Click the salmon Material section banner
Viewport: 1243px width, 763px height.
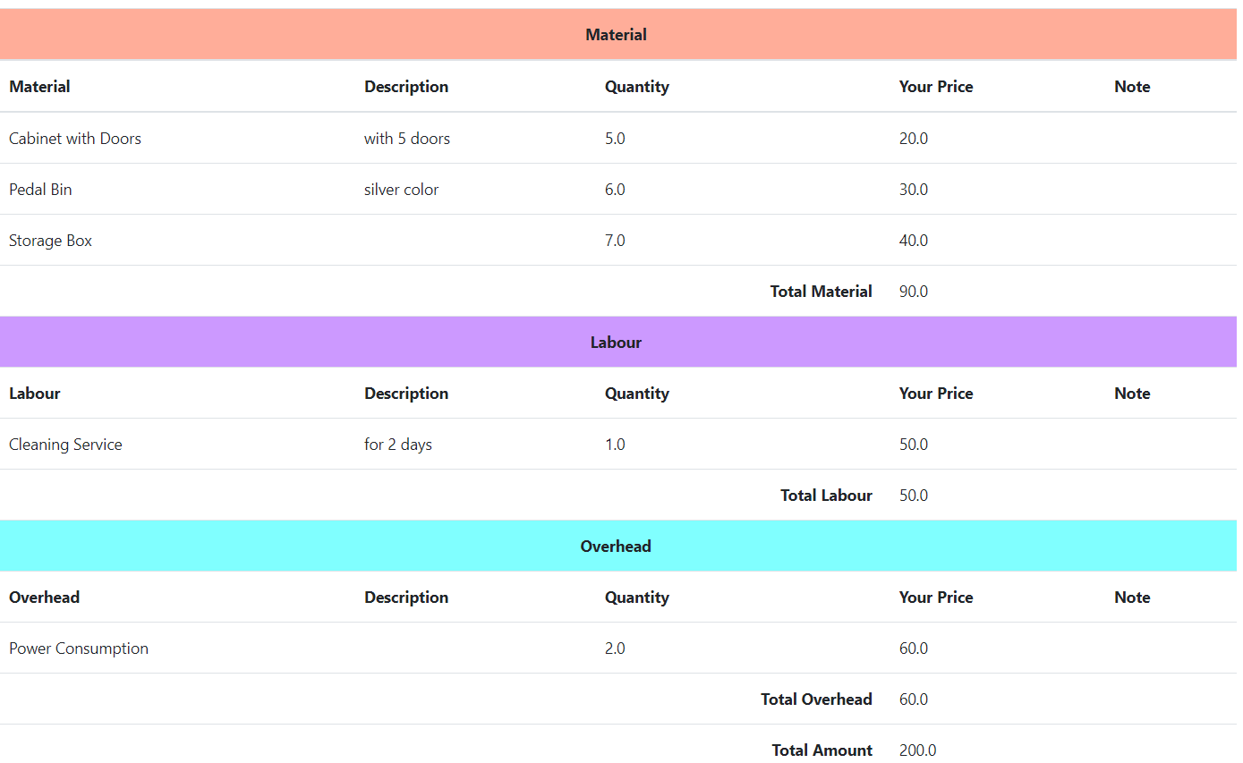click(616, 35)
